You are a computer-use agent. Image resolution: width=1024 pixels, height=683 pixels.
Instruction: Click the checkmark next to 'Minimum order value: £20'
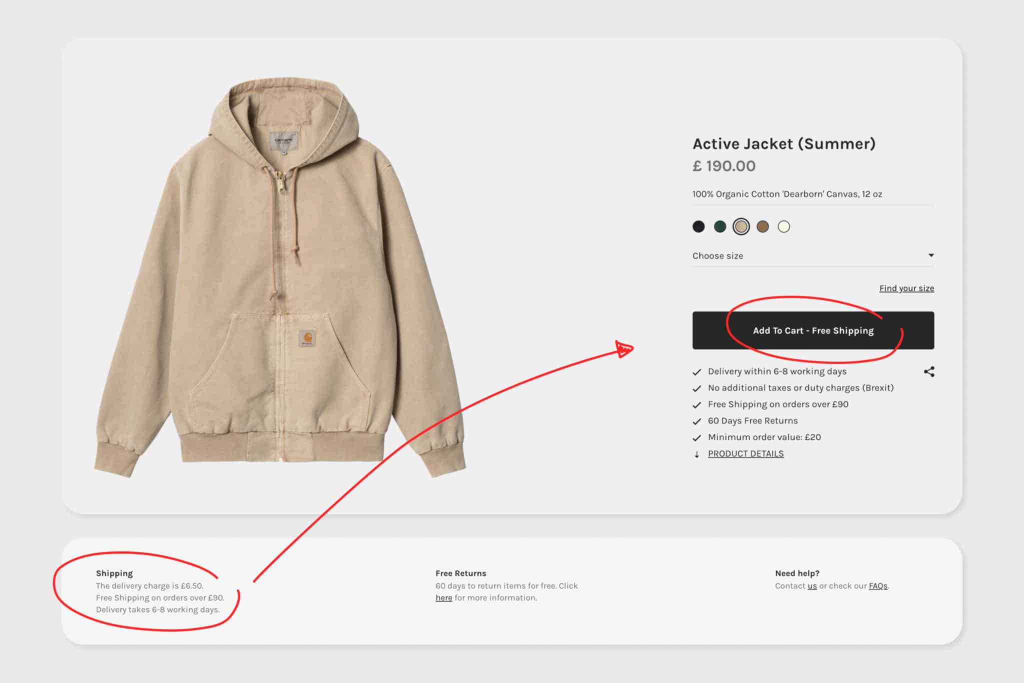pos(696,438)
